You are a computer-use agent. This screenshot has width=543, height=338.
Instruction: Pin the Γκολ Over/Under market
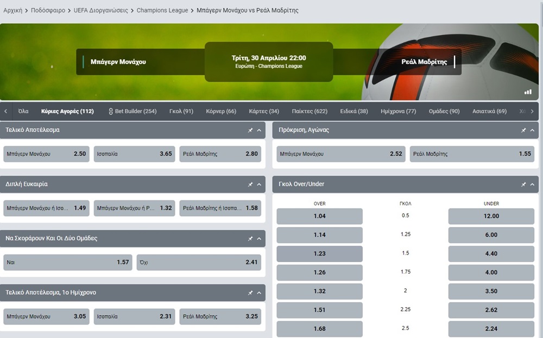click(523, 185)
